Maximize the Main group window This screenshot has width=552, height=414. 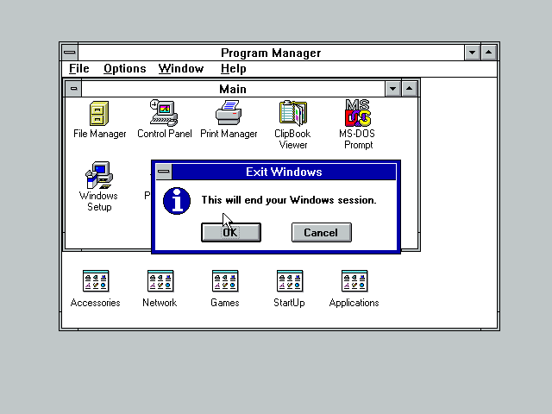click(x=409, y=89)
